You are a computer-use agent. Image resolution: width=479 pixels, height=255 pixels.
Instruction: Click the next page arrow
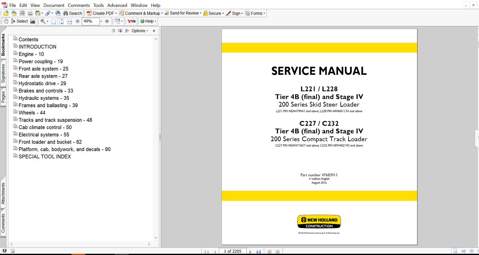click(x=251, y=252)
